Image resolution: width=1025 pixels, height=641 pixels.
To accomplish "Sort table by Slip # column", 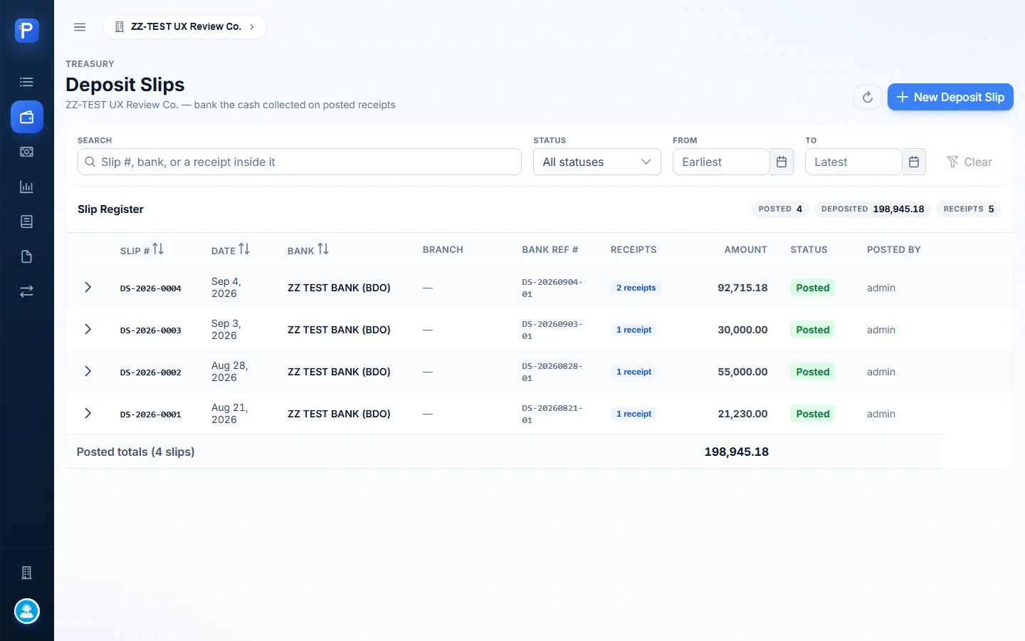I will point(142,250).
